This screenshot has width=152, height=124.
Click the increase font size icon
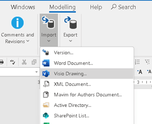click(x=140, y=72)
